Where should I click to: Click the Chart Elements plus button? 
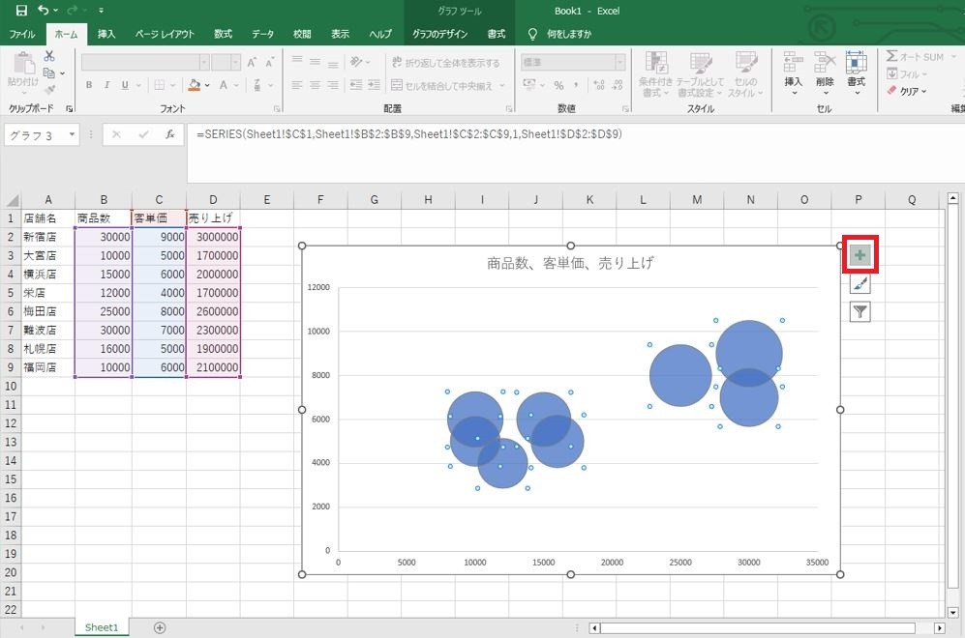[x=859, y=254]
